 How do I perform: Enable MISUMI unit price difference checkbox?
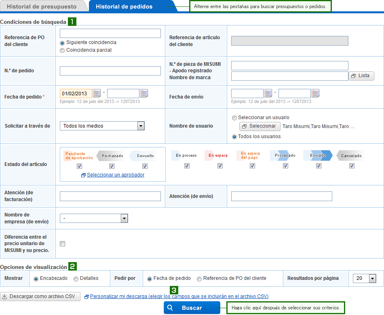[x=62, y=244]
